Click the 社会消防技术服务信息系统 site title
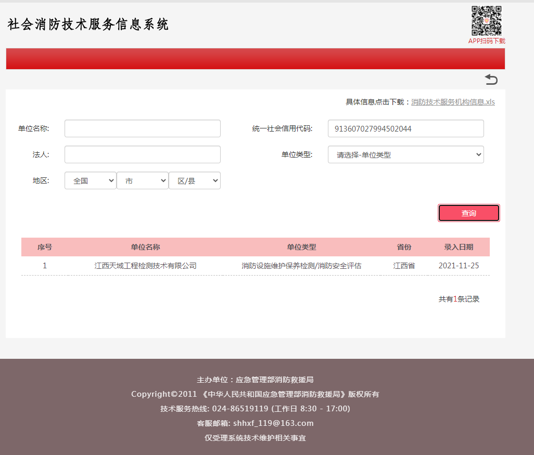 pyautogui.click(x=88, y=24)
